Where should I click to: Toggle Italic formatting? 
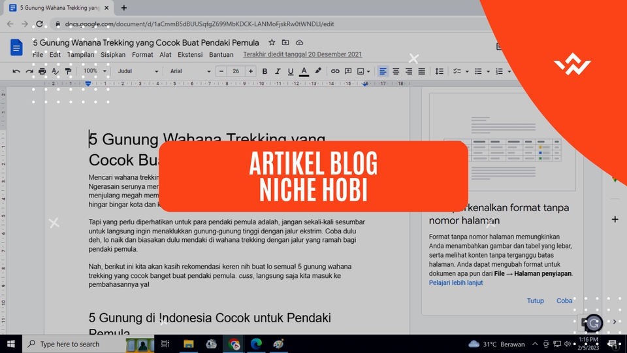click(x=278, y=71)
